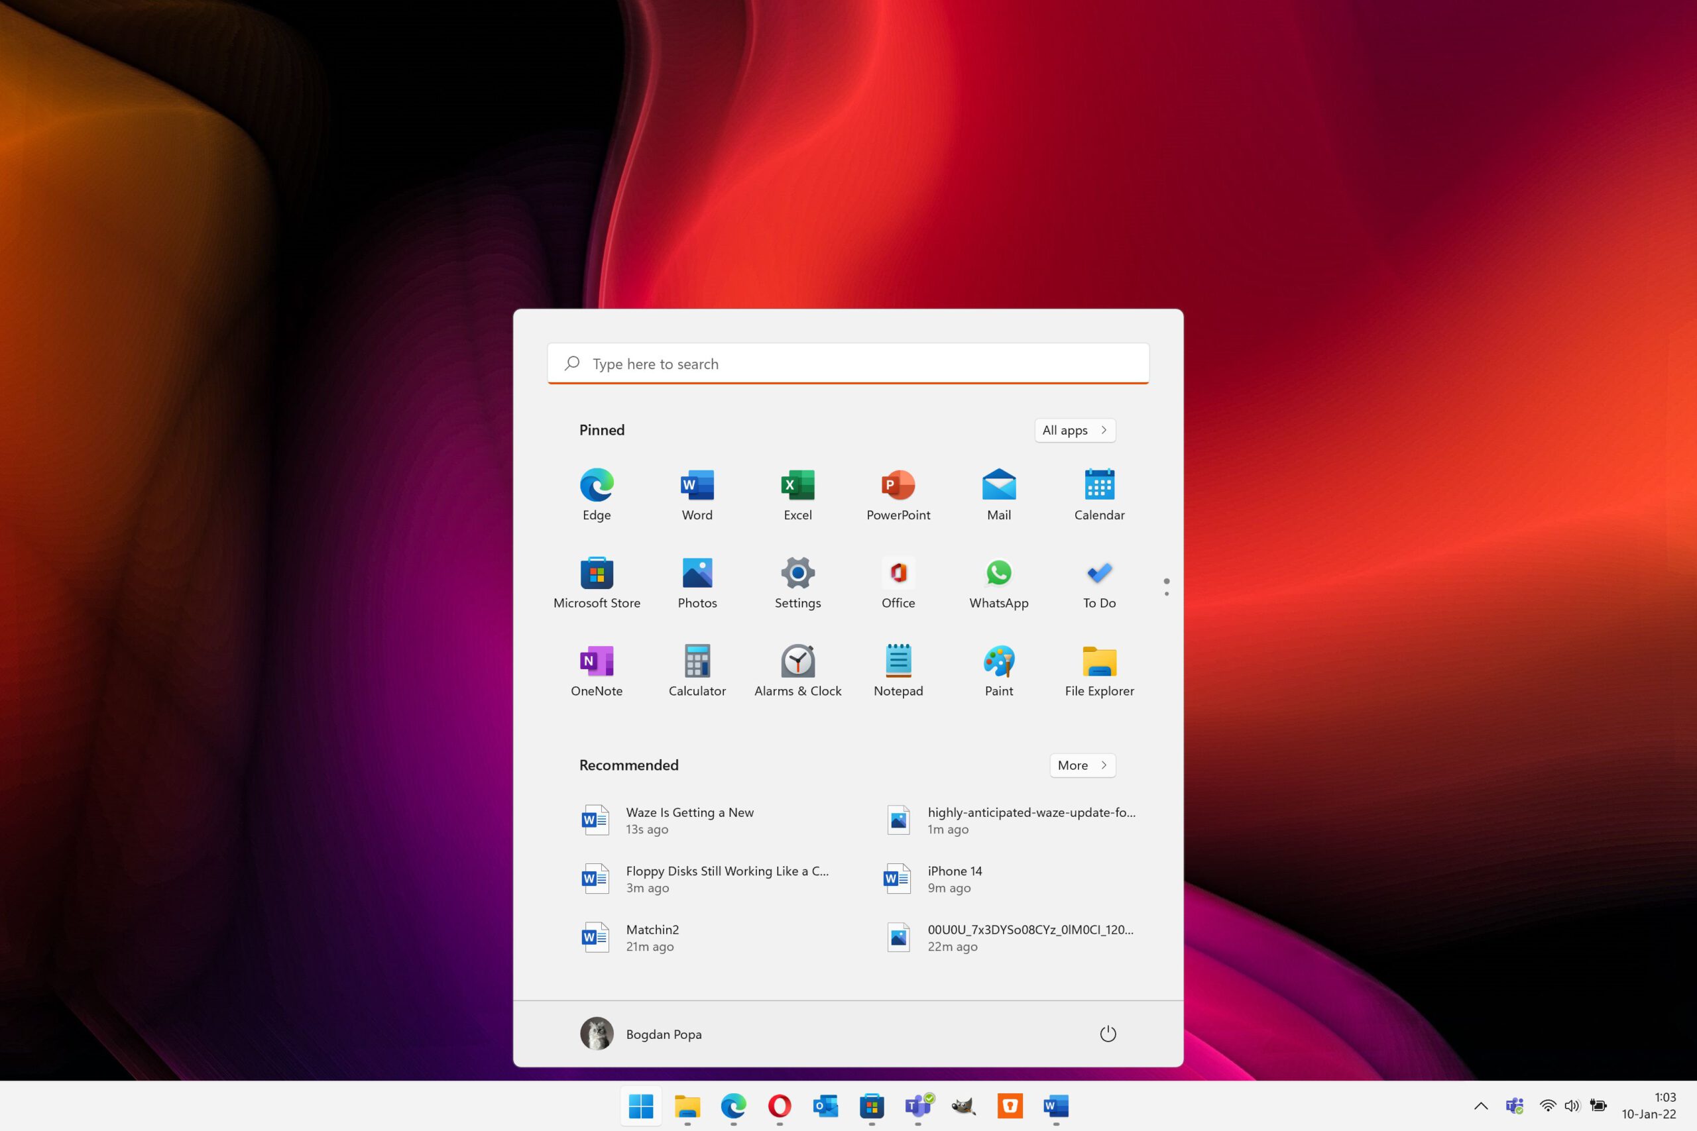This screenshot has height=1131, width=1697.
Task: Open the Calendar pinned app
Action: (1099, 495)
